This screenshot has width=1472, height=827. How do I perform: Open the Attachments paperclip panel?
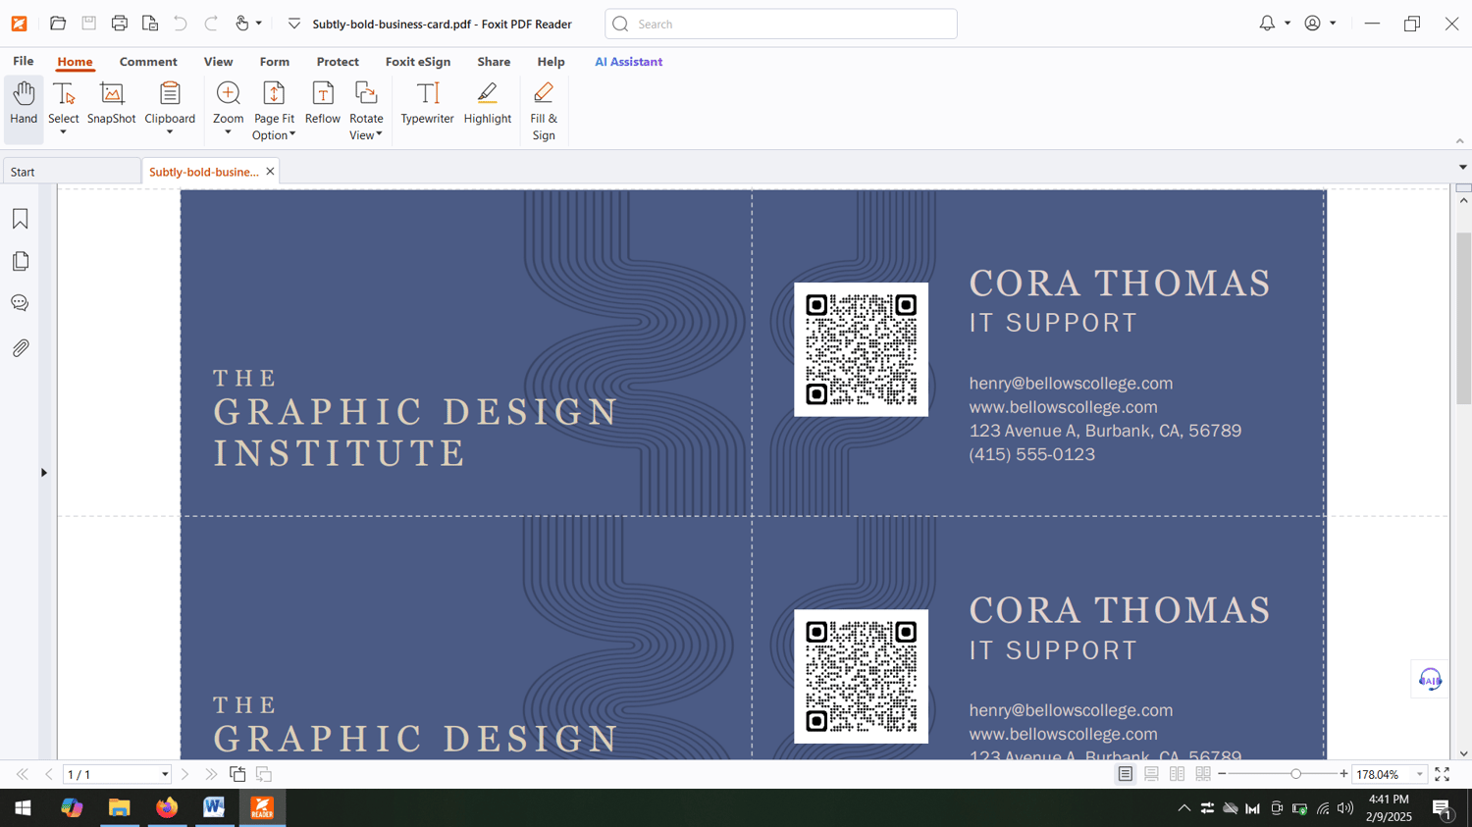pyautogui.click(x=21, y=348)
